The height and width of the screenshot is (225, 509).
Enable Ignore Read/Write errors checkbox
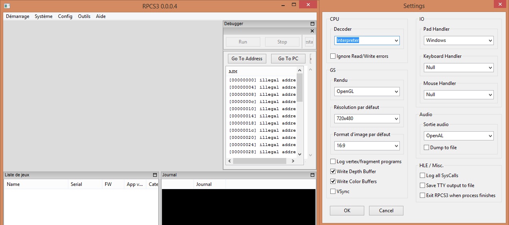point(333,56)
